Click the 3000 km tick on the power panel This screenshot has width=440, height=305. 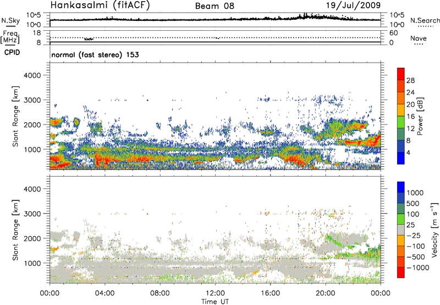[x=32, y=100]
